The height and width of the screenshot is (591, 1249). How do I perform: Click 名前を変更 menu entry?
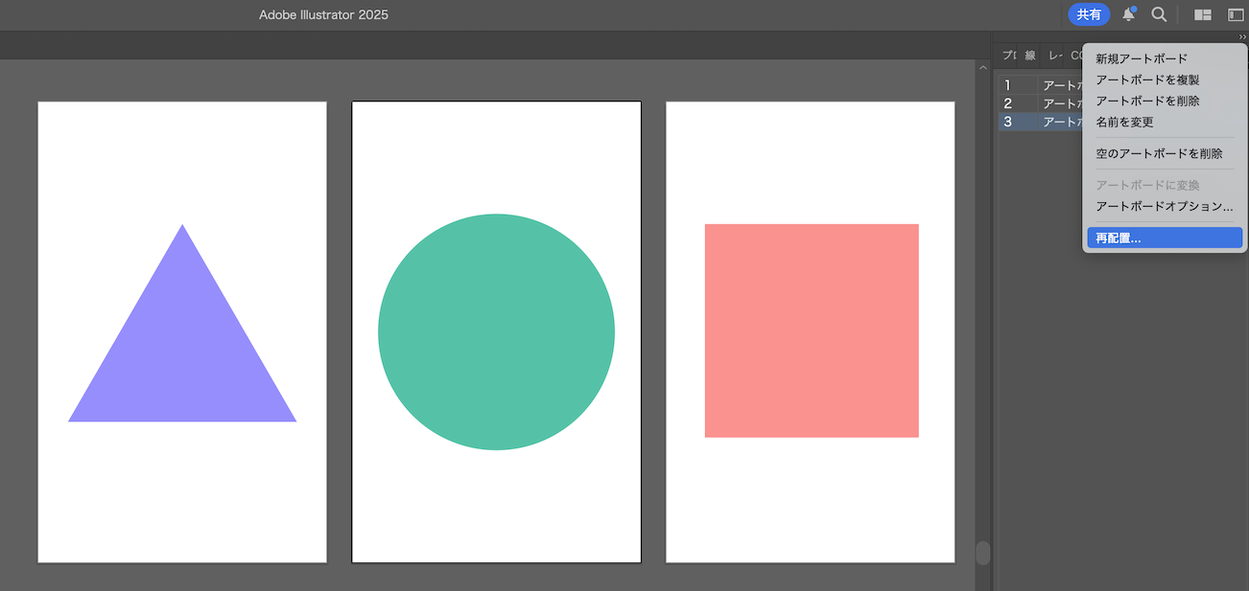pyautogui.click(x=1124, y=123)
